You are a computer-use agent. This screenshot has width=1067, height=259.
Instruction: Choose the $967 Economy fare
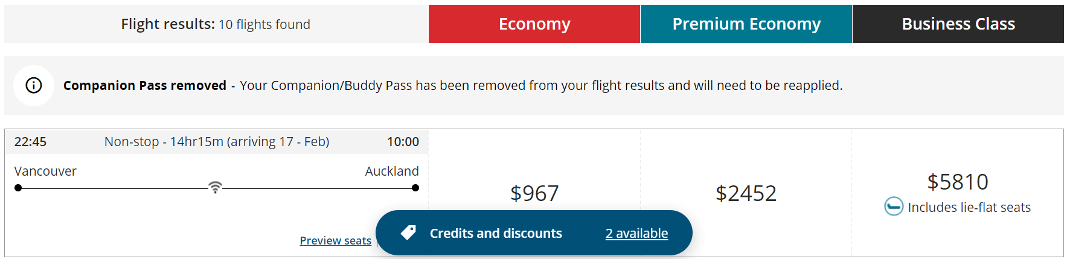[534, 193]
